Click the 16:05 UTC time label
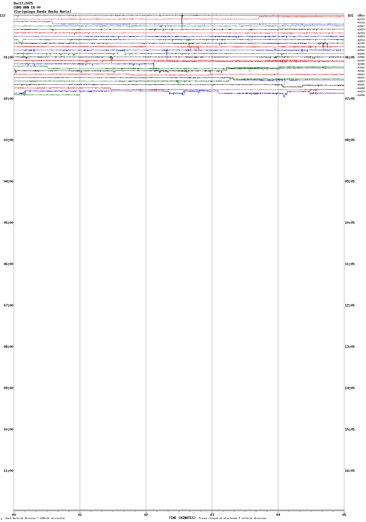The height and width of the screenshot is (522, 366). pos(350,471)
